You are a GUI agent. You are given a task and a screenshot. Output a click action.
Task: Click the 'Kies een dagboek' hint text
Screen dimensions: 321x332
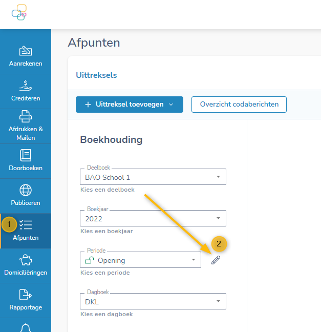106,314
